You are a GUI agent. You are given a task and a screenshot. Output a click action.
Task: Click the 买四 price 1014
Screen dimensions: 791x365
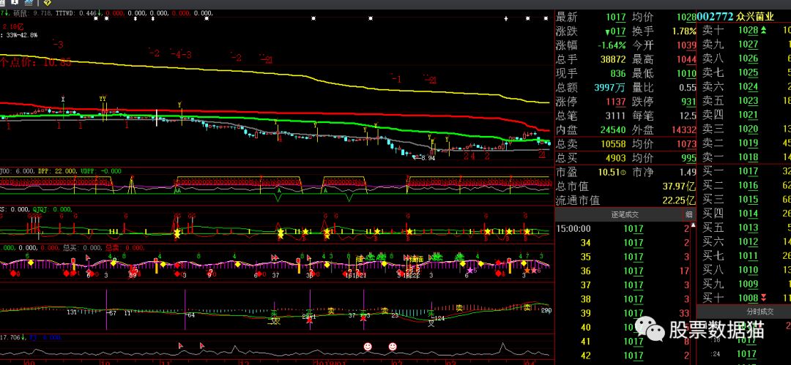click(x=748, y=214)
